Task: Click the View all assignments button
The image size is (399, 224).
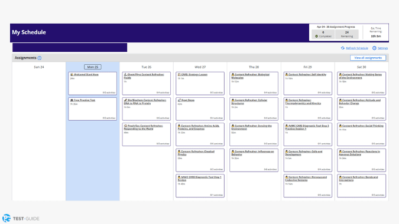Action: coord(368,58)
